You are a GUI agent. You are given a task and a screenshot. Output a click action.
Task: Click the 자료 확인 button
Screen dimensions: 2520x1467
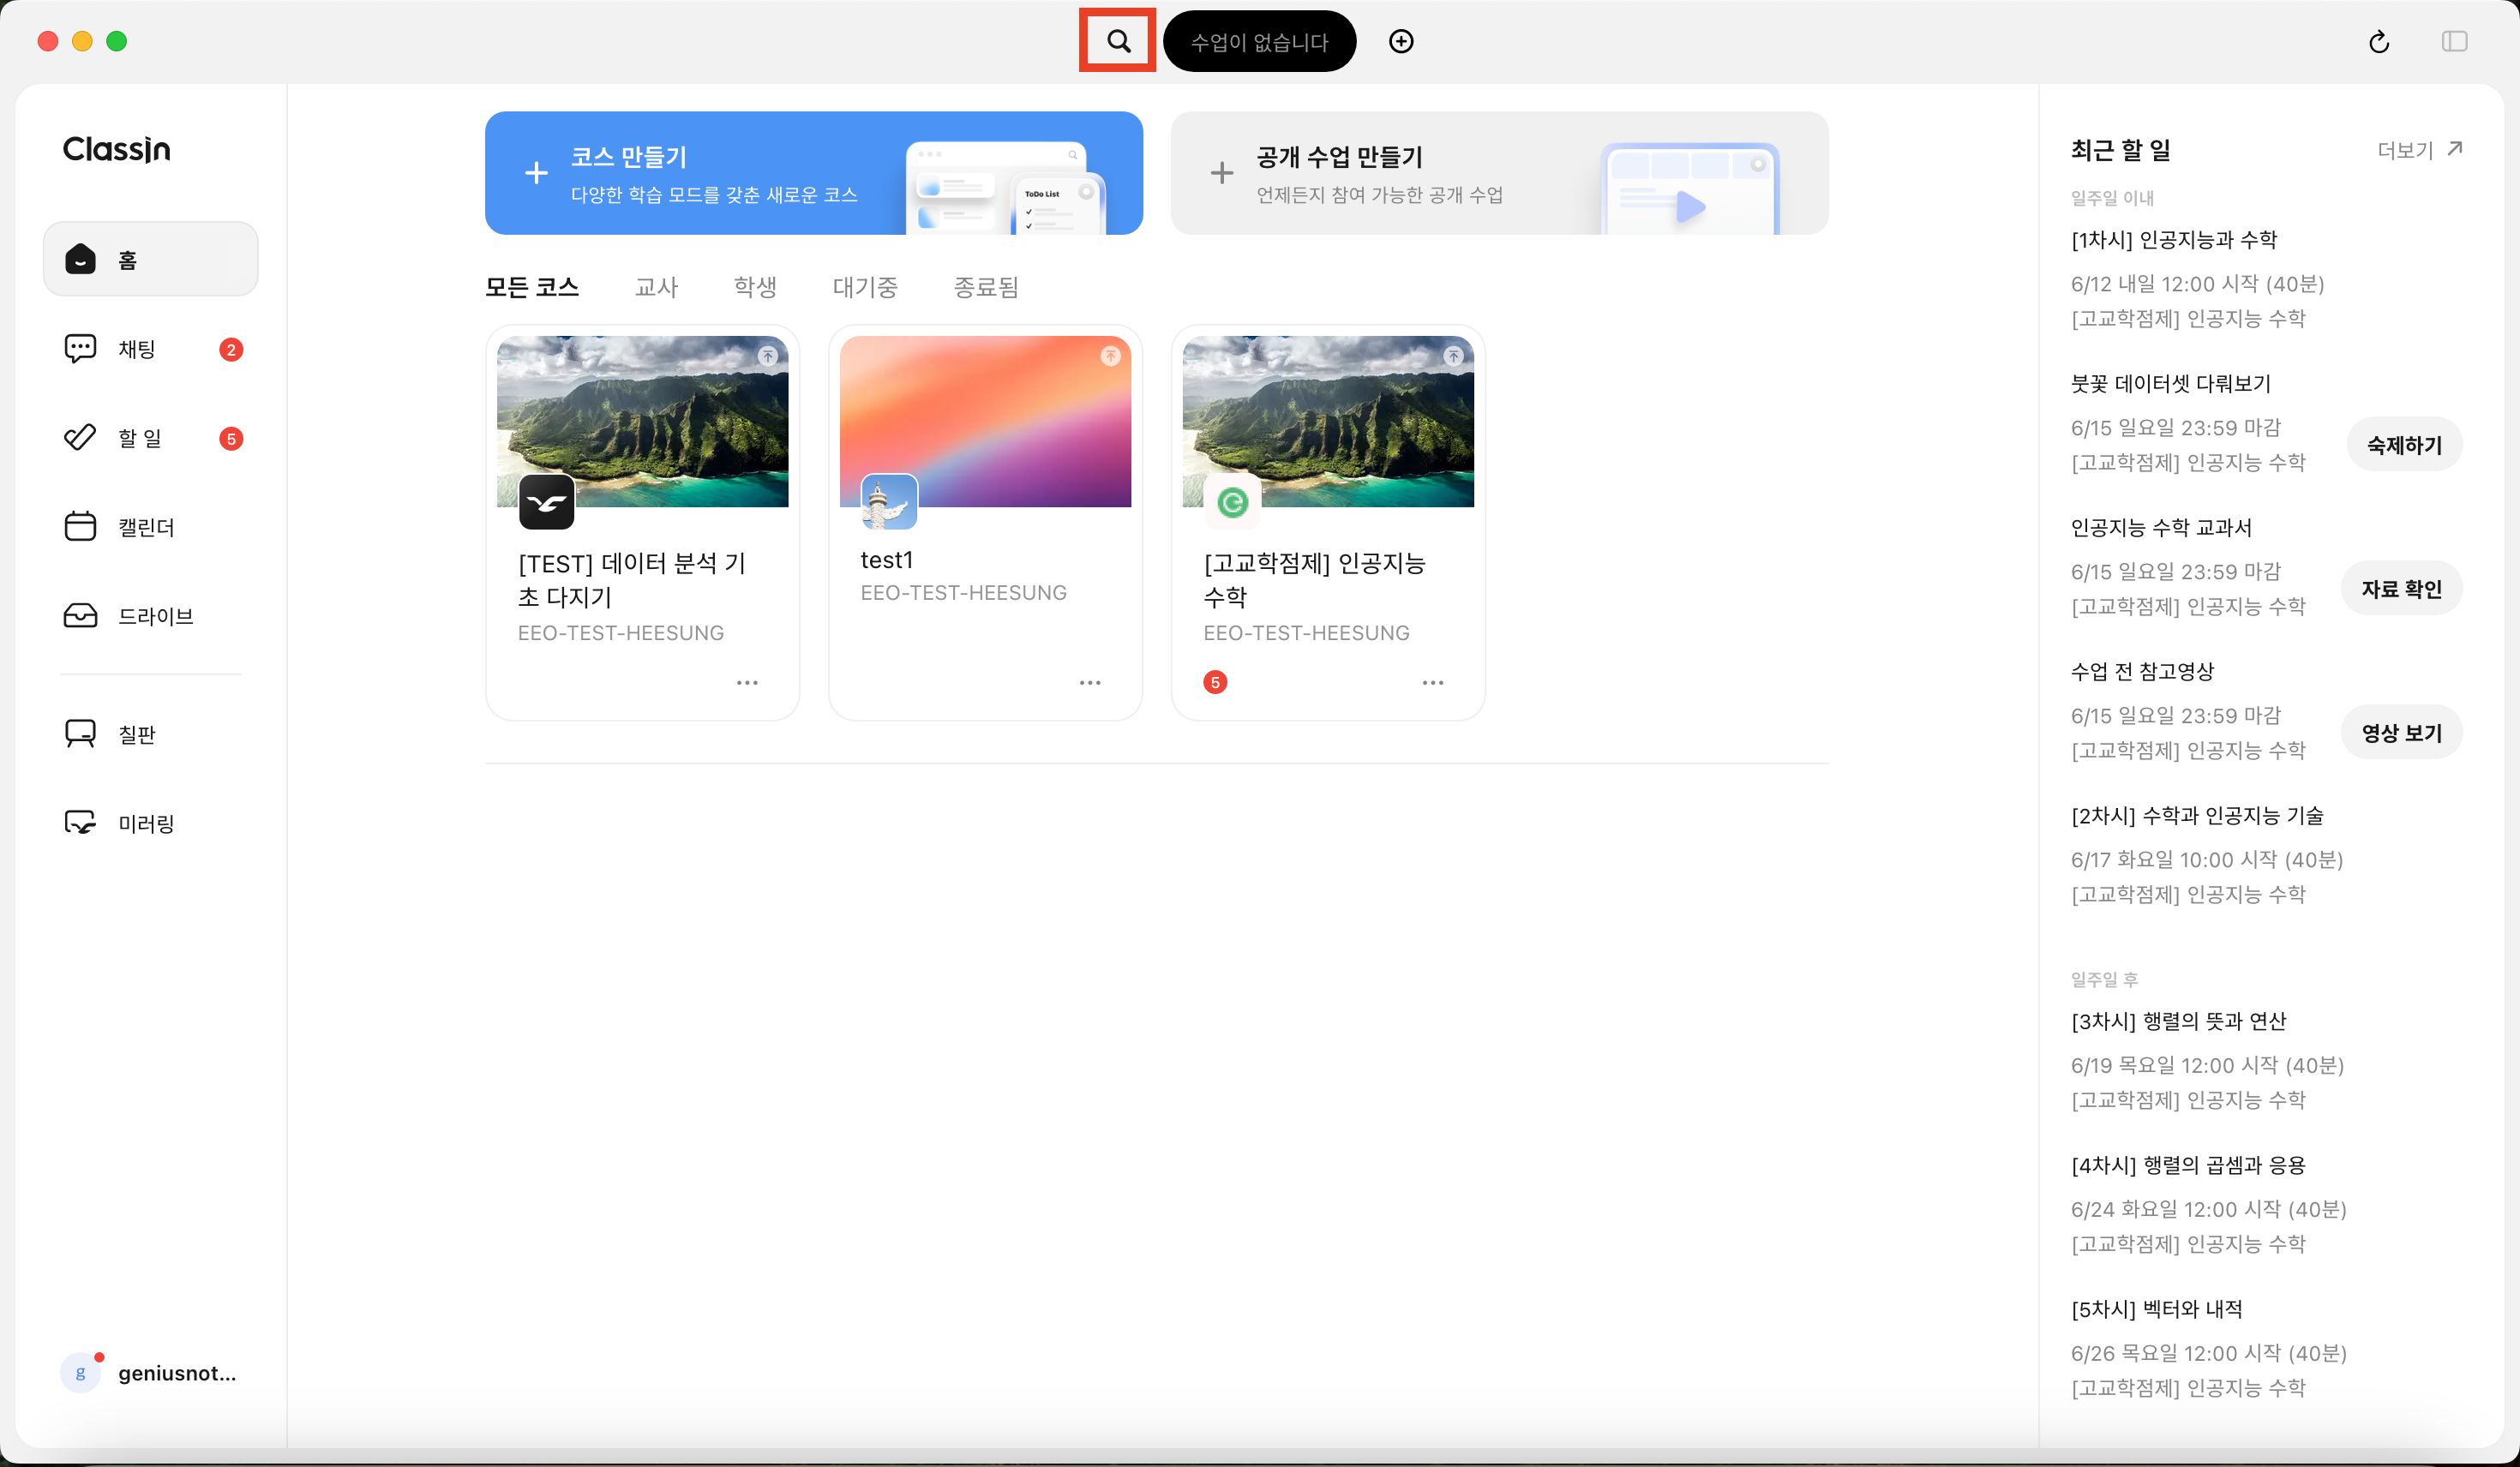coord(2401,588)
